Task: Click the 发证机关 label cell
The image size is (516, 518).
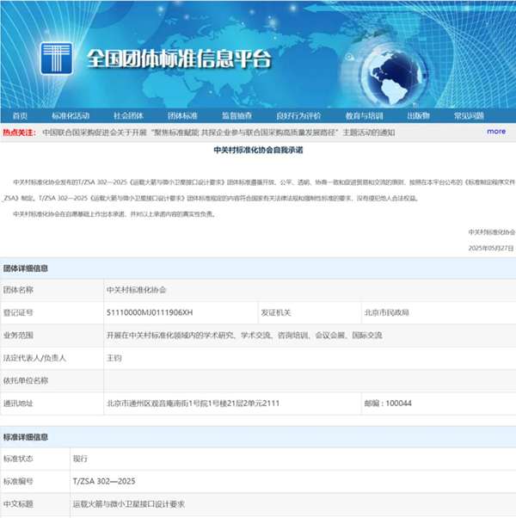Action: point(310,312)
